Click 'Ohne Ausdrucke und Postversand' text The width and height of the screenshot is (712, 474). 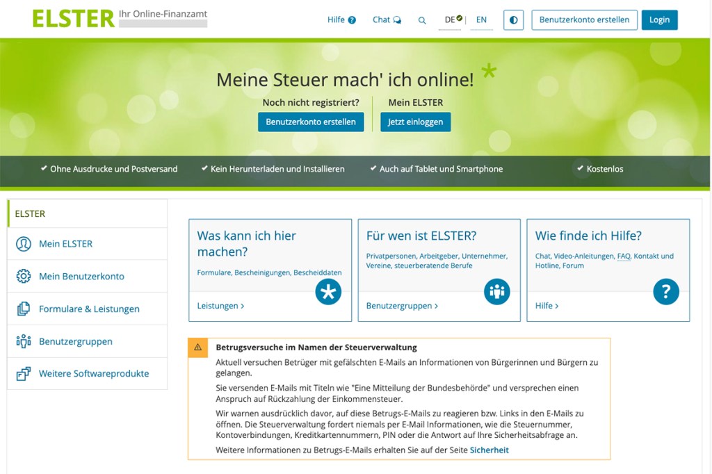coord(114,170)
